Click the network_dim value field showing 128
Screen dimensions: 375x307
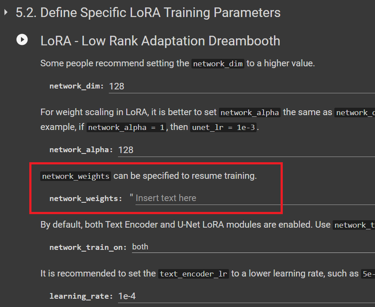tap(117, 86)
